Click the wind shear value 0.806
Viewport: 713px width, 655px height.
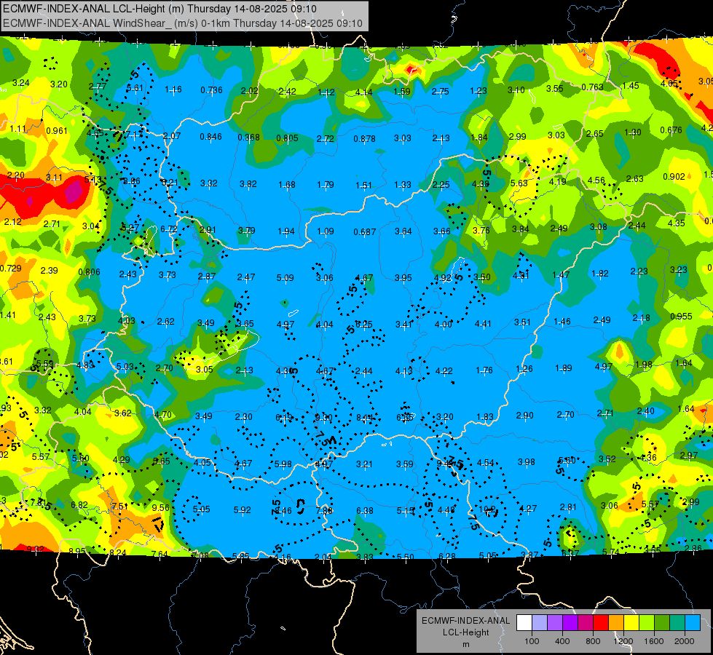[x=89, y=272]
